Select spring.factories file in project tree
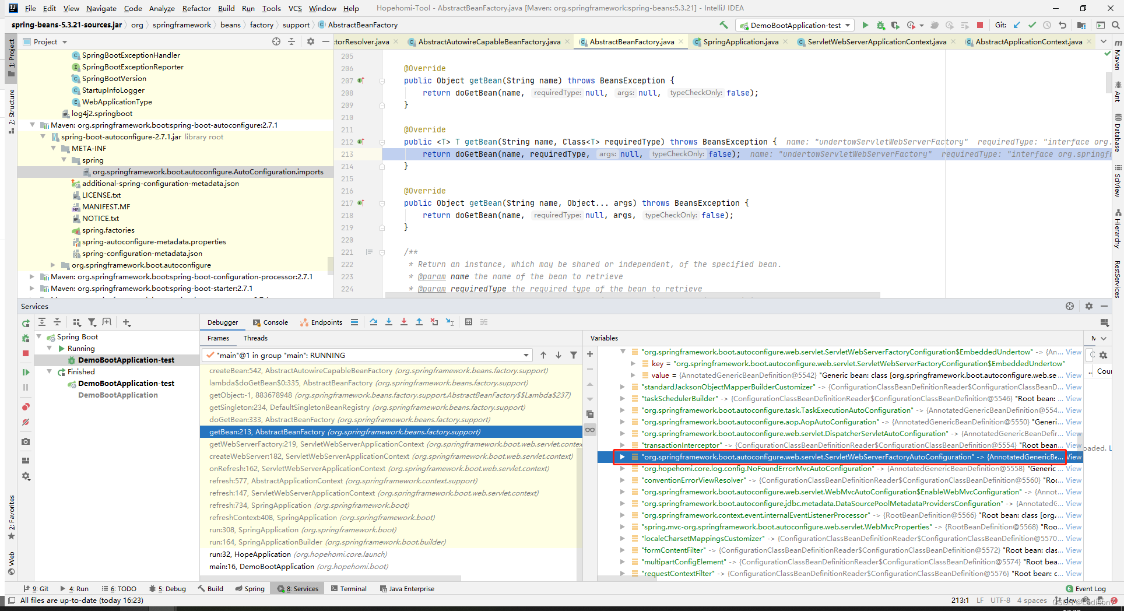1124x611 pixels. pos(108,230)
